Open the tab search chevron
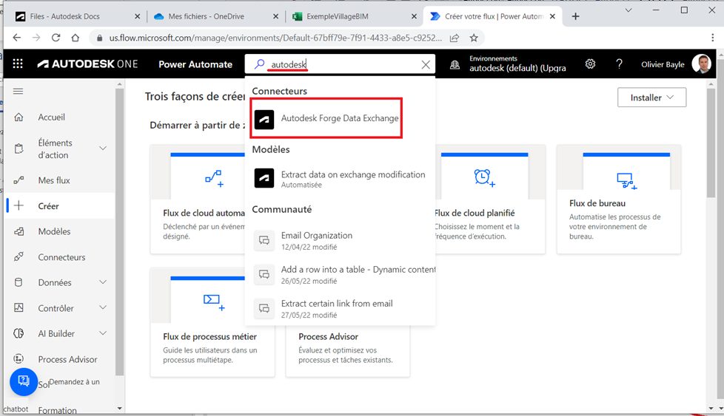 (628, 10)
